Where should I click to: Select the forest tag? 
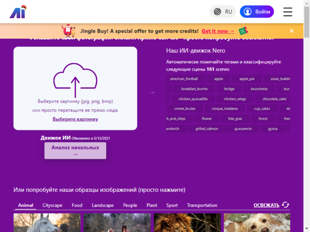click(x=263, y=118)
